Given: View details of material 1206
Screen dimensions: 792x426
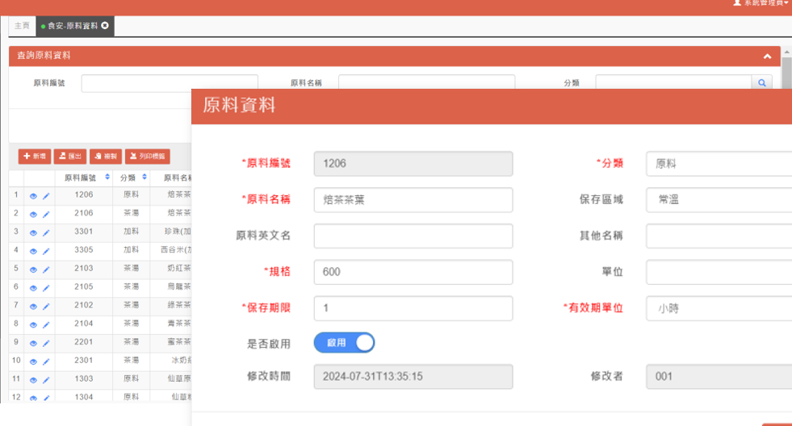Looking at the screenshot, I should click(x=33, y=196).
